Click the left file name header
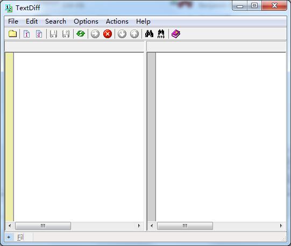The width and height of the screenshot is (291, 246). 74,47
